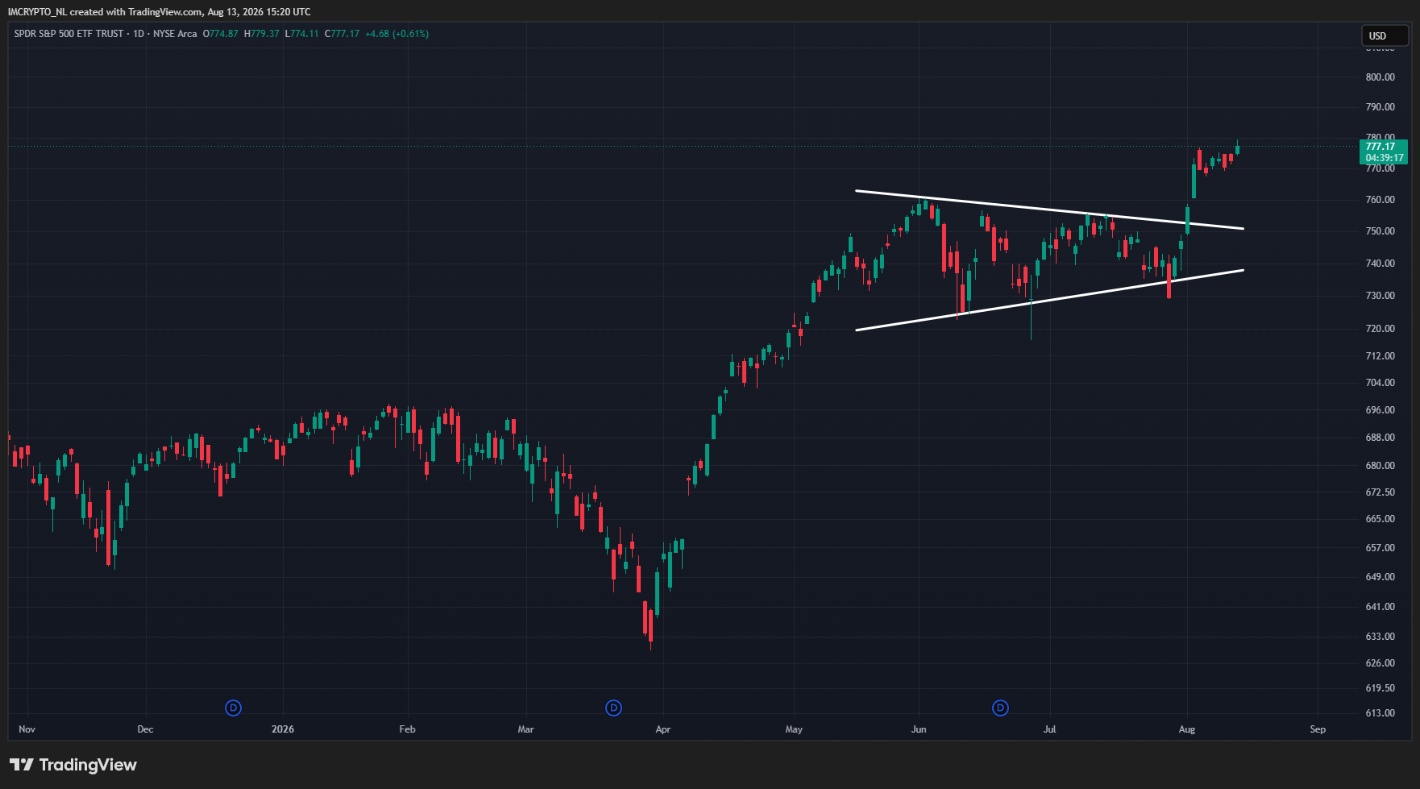Click the 633.00 price axis label
Viewport: 1420px width, 789px height.
point(1381,637)
